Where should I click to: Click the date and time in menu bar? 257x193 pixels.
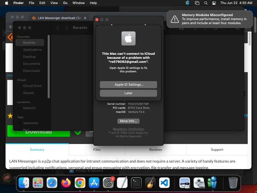click(236, 3)
